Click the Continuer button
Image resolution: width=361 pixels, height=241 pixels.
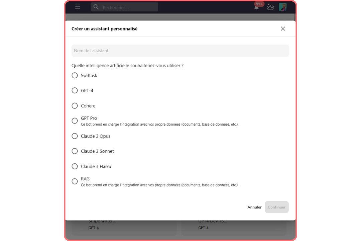pos(276,207)
